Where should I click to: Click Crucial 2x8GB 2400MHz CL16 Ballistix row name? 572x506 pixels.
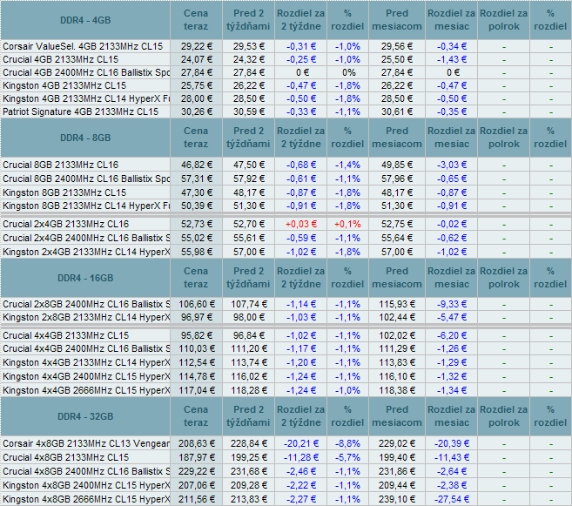click(x=86, y=304)
